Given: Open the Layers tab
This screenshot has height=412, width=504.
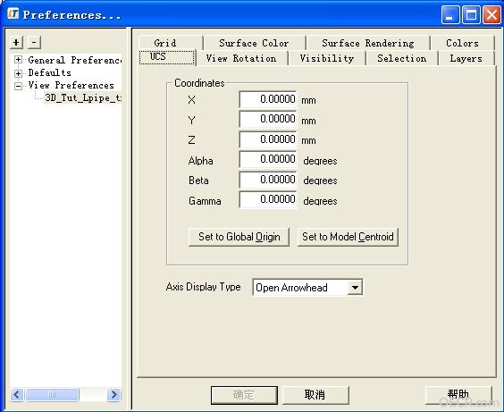Looking at the screenshot, I should click(x=466, y=58).
